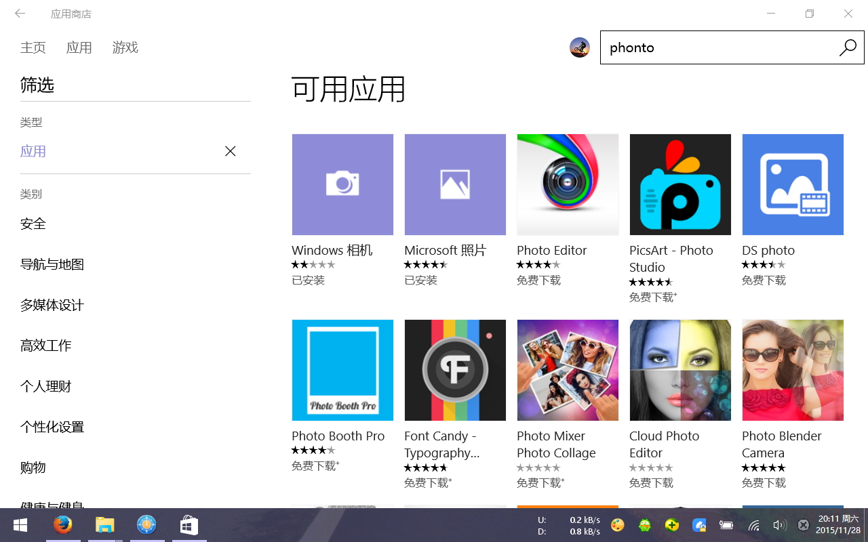The width and height of the screenshot is (868, 542).
Task: Clear the 应用 type filter with X
Action: point(231,151)
